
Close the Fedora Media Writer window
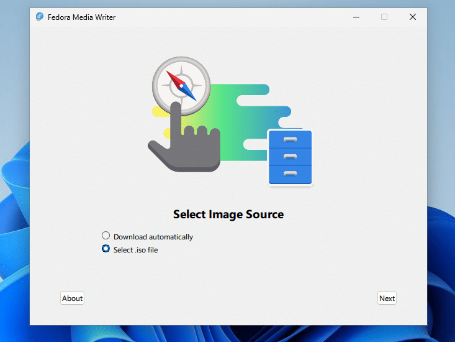[x=413, y=17]
